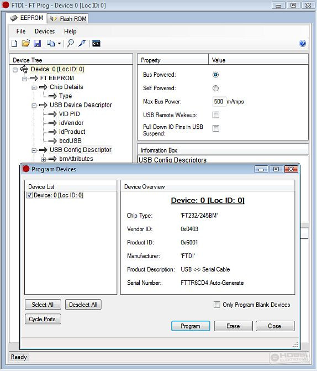Collapse the FT EEPROM node
The width and height of the screenshot is (317, 371).
click(25, 79)
